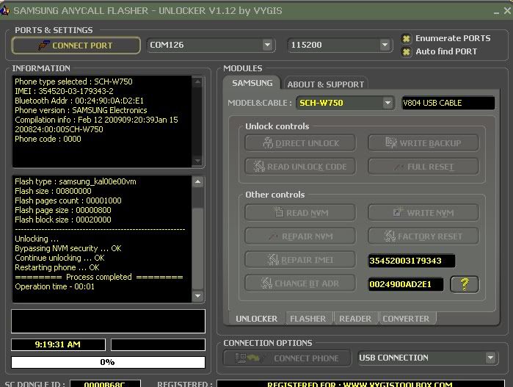Viewport: 513px width, 387px height.
Task: Click the REGISTERED FOR text field
Action: [x=360, y=384]
